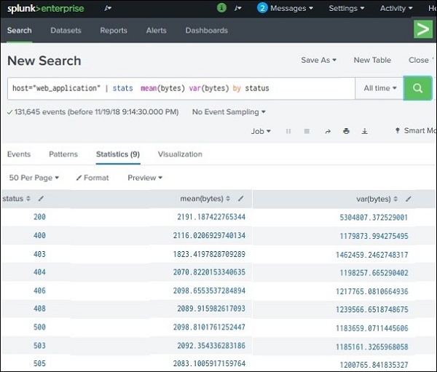Click the New Table button
Image resolution: width=437 pixels, height=372 pixels.
(372, 60)
